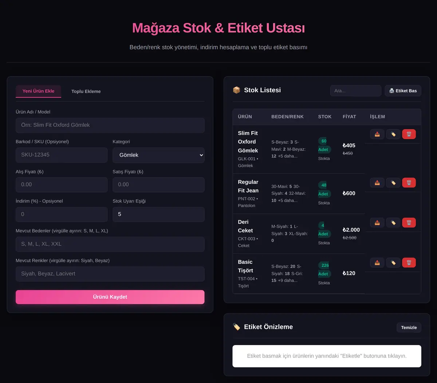Viewport: 437px width, 383px height.
Task: Click the ₺405 price of Slim Fit Gömlek
Action: tap(349, 145)
